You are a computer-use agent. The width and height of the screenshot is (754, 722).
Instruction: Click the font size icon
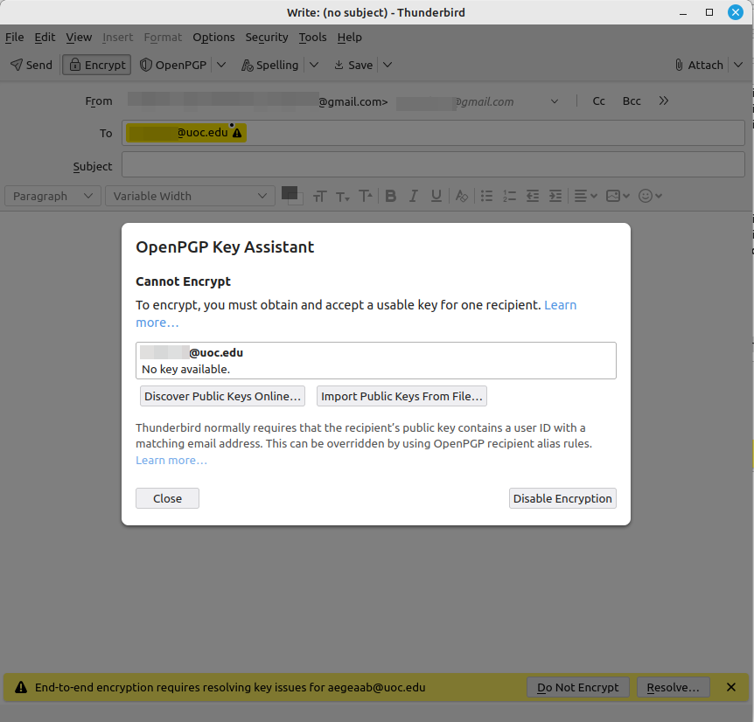[x=320, y=196]
